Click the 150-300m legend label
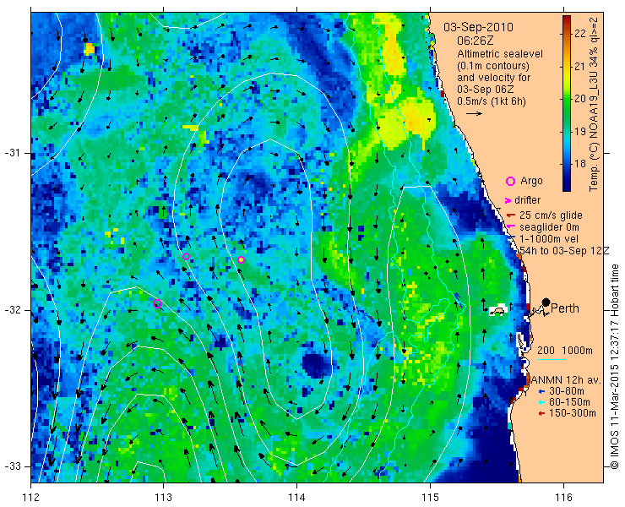The image size is (625, 507). pyautogui.click(x=573, y=413)
